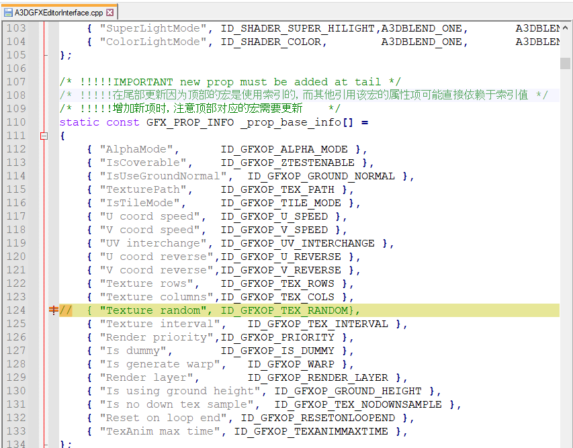Screen dimensions: 573x448
Task: Click ID_GFXOP_GROUND_HEIGHT identifier
Action: point(348,391)
